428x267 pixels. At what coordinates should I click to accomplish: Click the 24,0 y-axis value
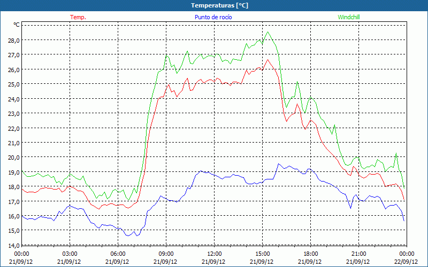coord(14,99)
